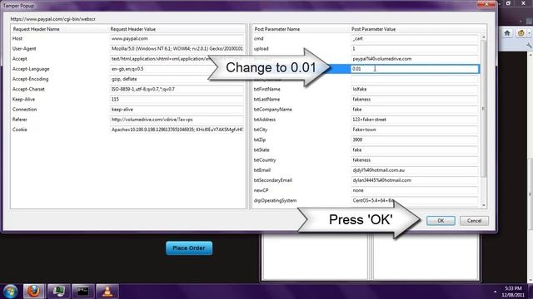Close the Tamper Popup window

pos(486,3)
